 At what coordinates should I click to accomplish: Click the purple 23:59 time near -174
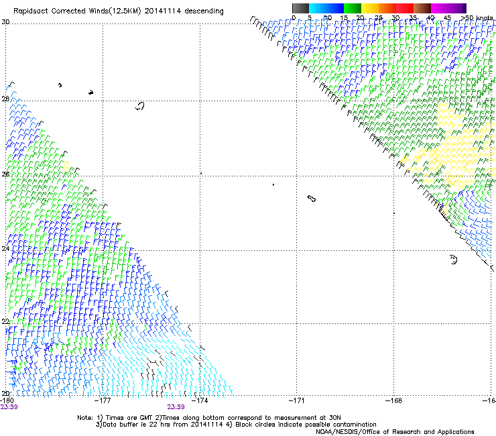pyautogui.click(x=176, y=407)
